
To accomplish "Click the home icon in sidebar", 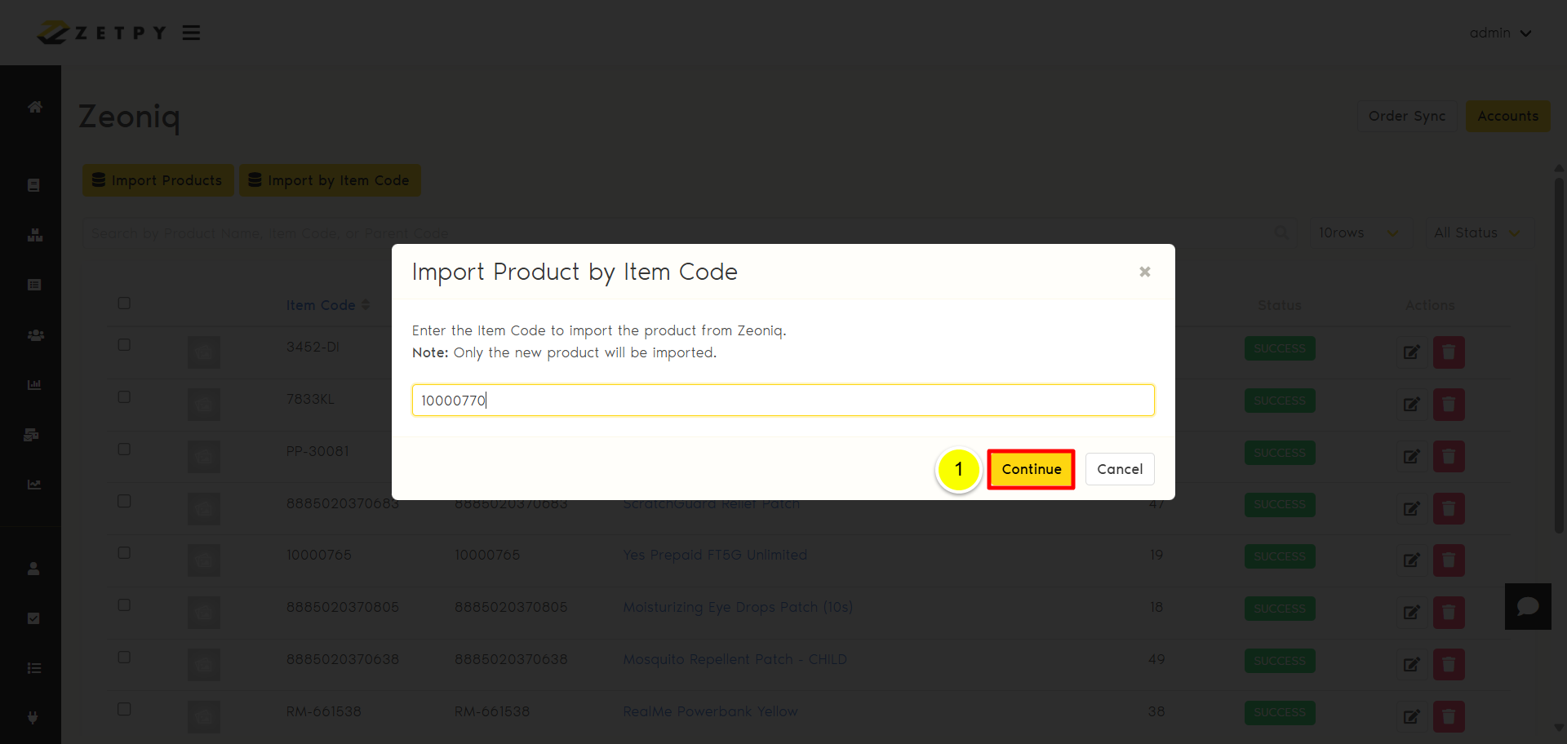I will 34,107.
